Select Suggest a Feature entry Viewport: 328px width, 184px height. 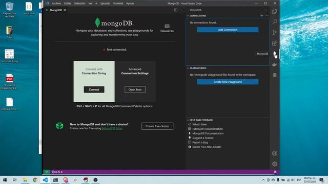tap(203, 138)
